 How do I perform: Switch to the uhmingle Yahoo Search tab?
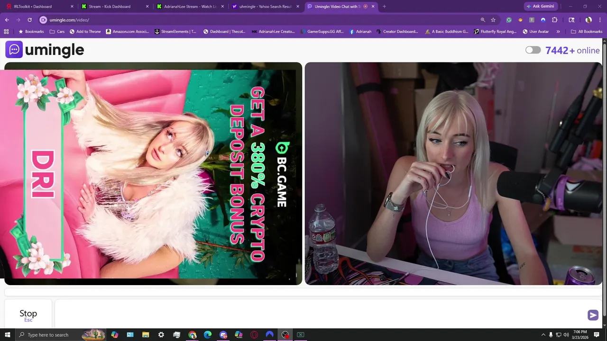[266, 7]
